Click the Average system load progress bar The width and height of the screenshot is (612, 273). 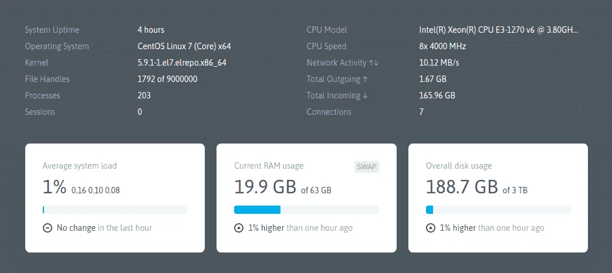point(115,210)
